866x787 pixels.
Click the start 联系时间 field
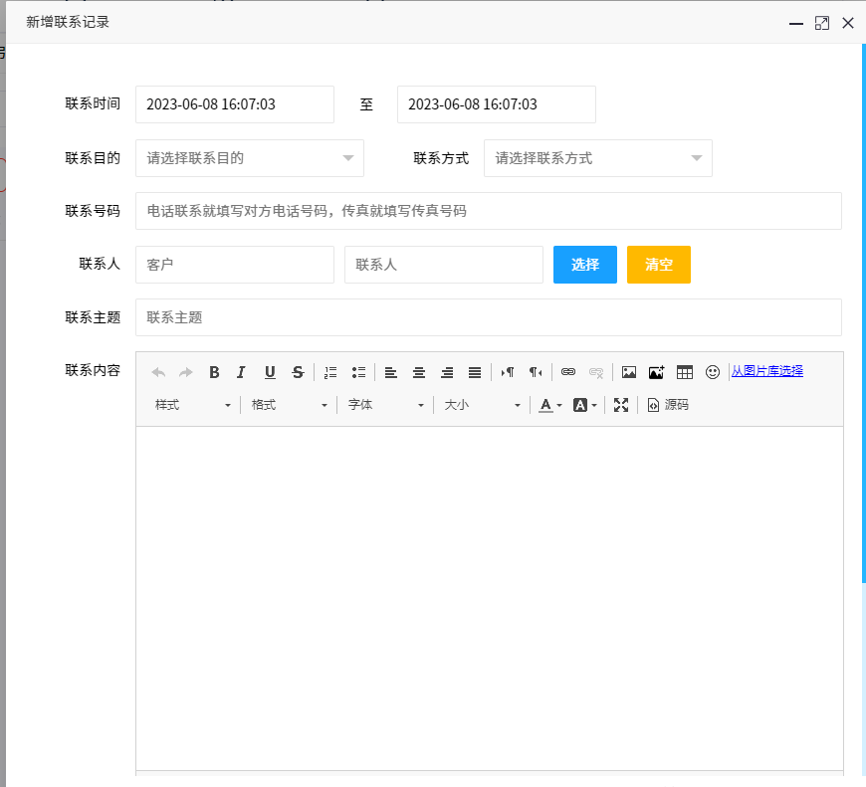[x=235, y=104]
